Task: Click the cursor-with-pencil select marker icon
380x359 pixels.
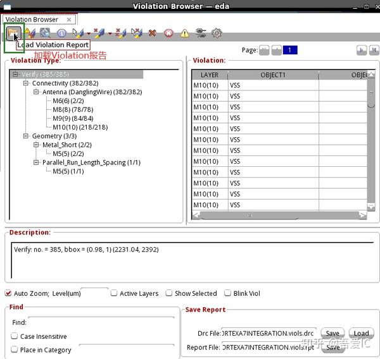Action: (x=78, y=33)
